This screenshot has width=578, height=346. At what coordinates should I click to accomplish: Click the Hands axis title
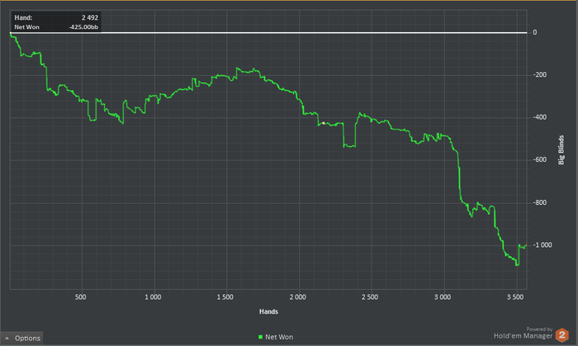coord(268,311)
